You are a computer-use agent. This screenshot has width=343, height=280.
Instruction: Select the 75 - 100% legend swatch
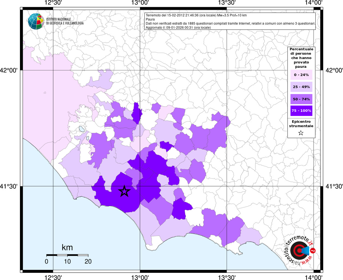pyautogui.click(x=301, y=111)
